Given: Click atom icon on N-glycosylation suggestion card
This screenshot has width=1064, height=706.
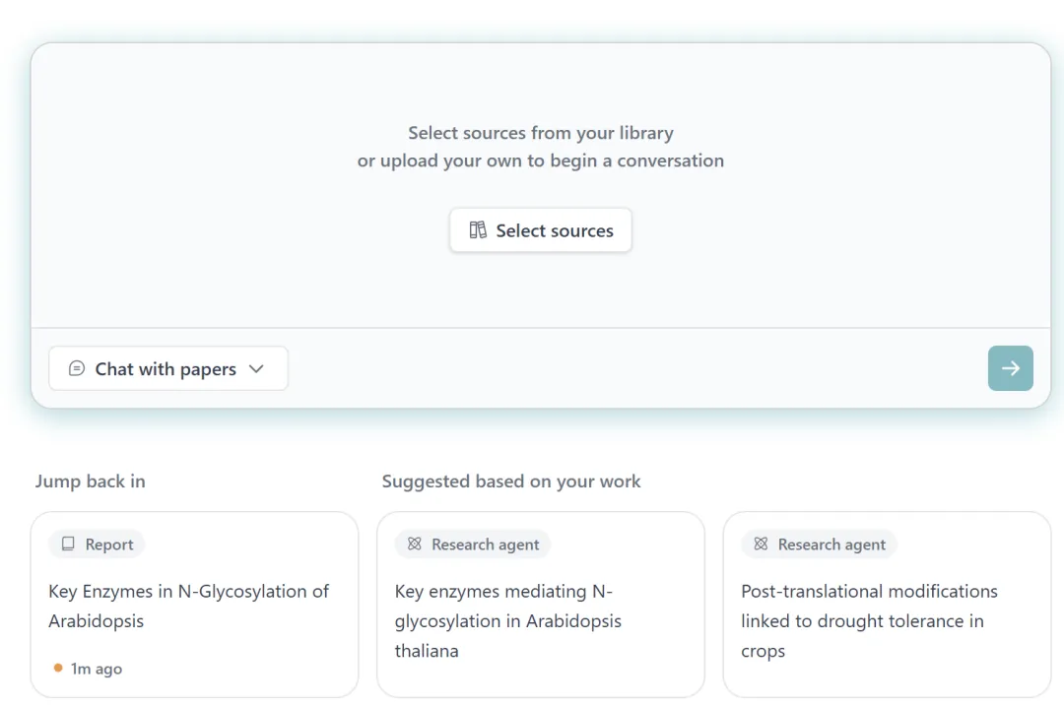Looking at the screenshot, I should coord(415,544).
